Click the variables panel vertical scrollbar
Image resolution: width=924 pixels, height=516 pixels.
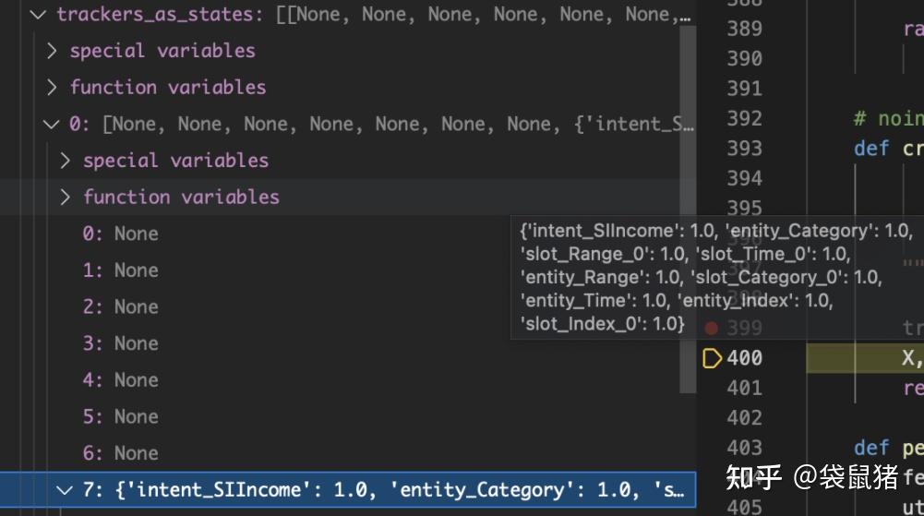[x=688, y=212]
